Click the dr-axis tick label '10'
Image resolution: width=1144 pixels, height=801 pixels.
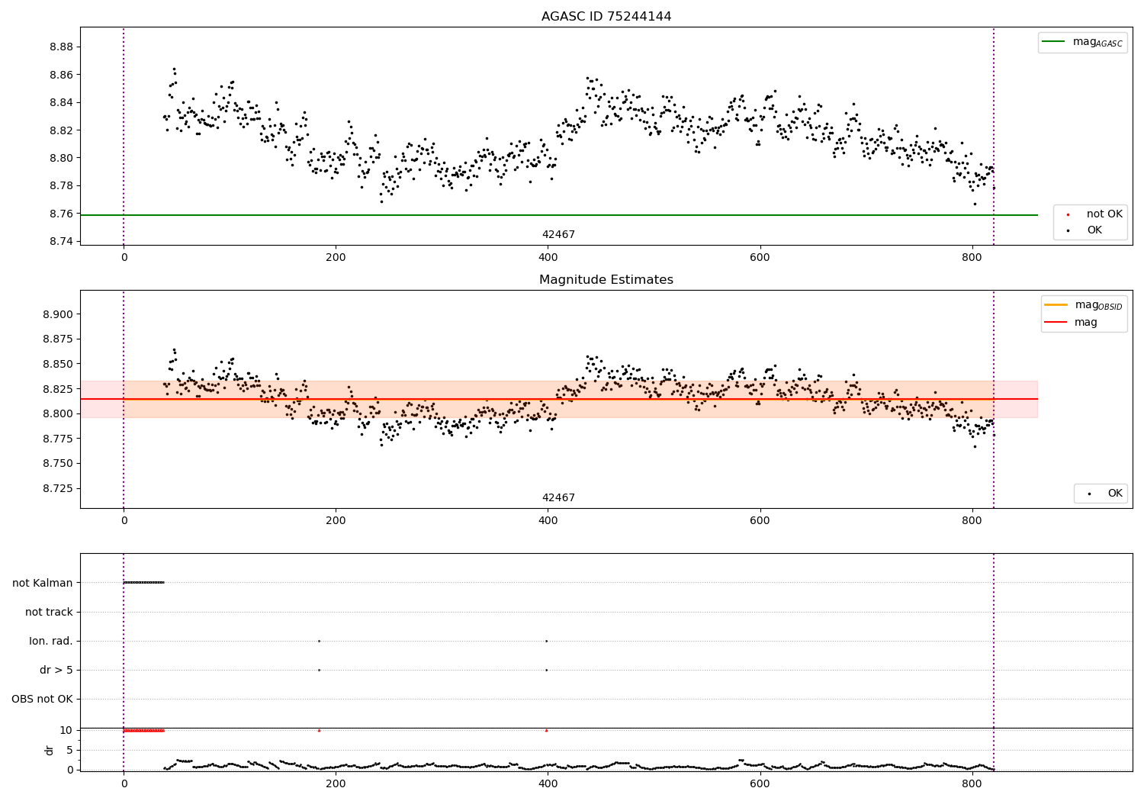66,730
